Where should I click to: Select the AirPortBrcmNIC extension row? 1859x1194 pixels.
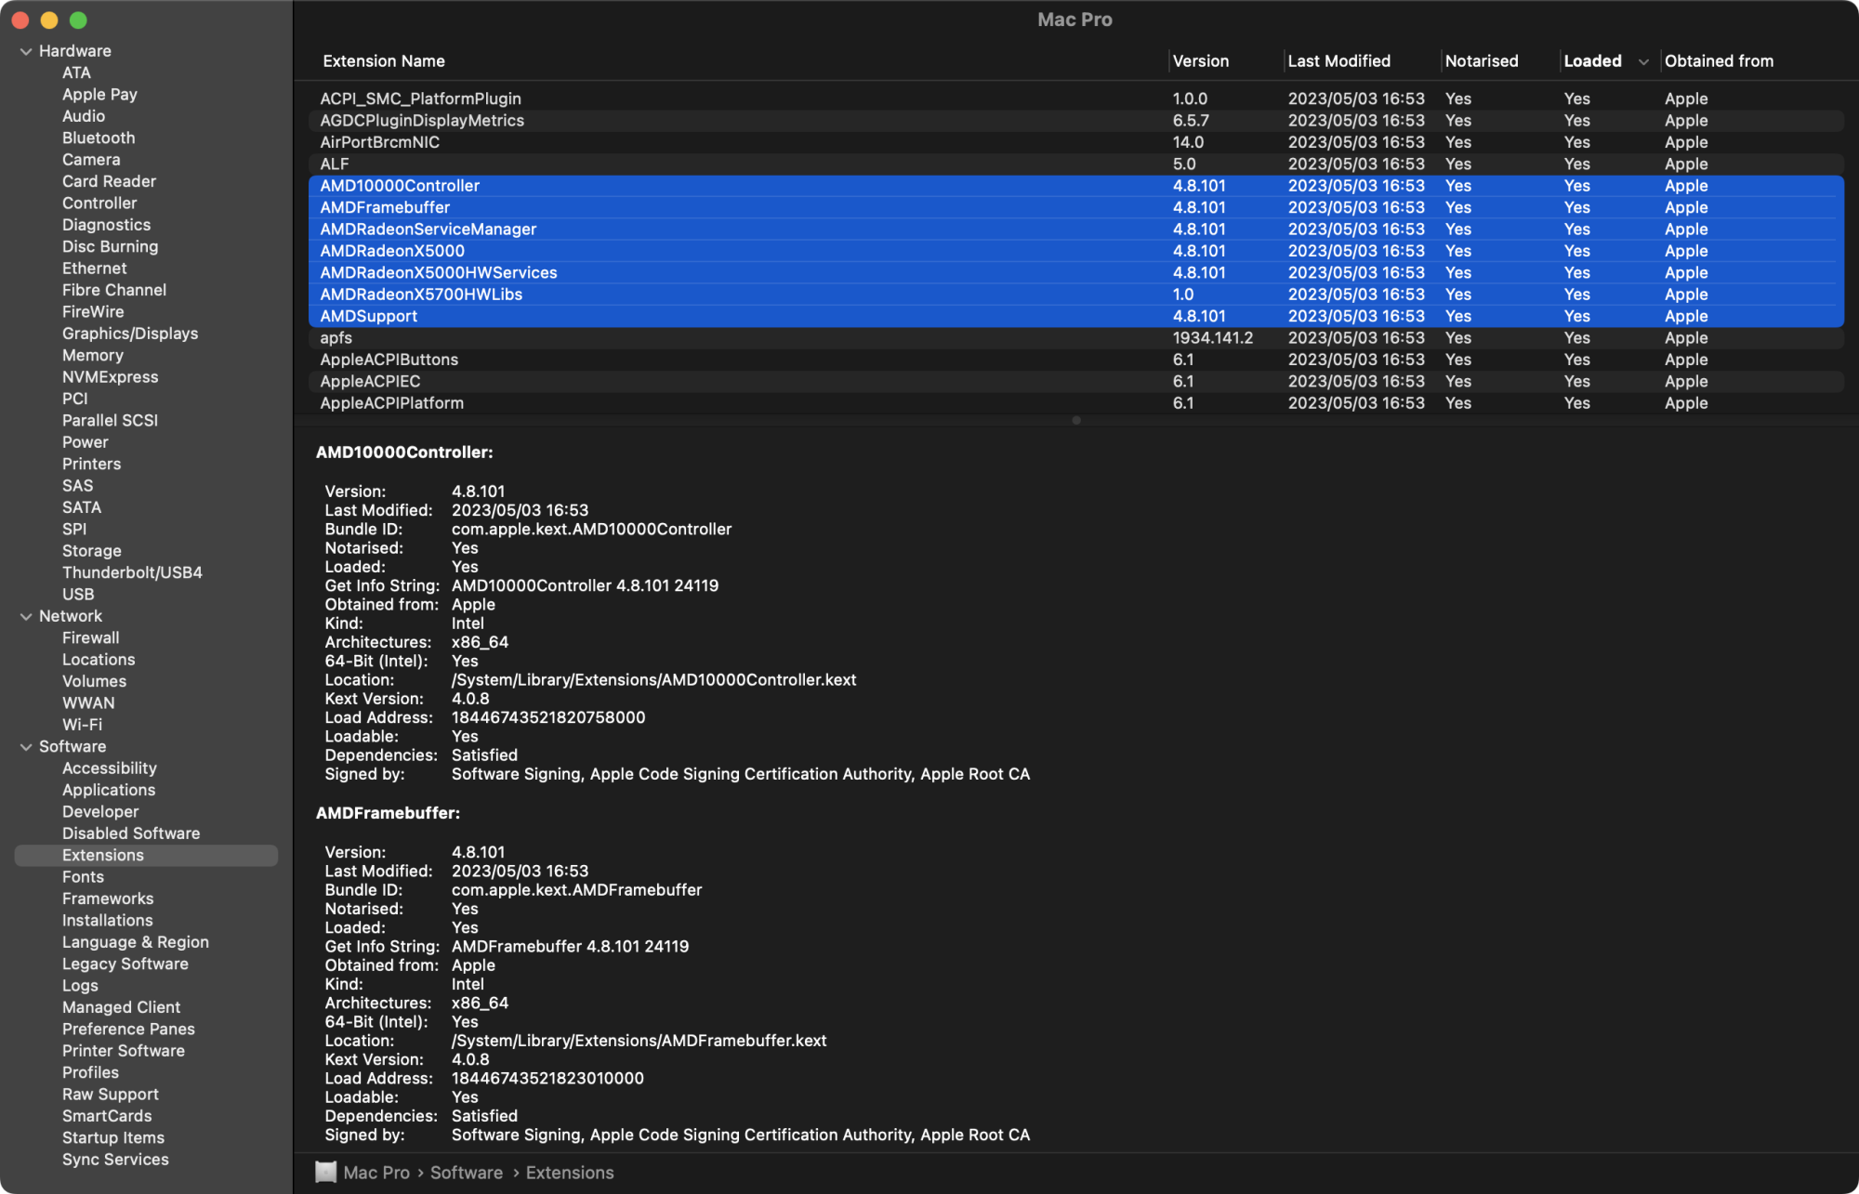(1075, 142)
